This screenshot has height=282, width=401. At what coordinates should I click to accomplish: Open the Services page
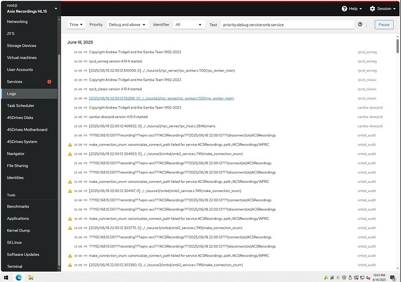click(29, 82)
